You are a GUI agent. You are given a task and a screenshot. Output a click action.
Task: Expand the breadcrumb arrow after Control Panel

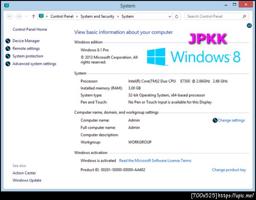[77, 17]
